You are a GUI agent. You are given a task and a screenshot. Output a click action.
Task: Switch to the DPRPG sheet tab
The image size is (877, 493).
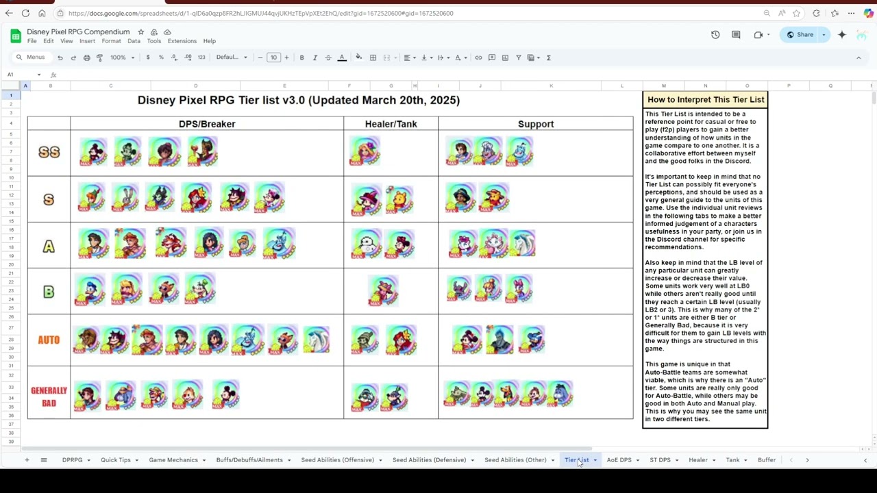[72, 460]
